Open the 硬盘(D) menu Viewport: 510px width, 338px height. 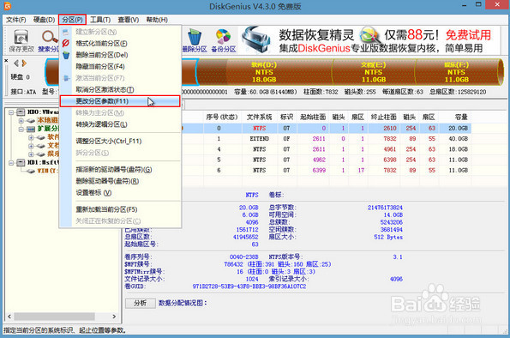coord(44,20)
